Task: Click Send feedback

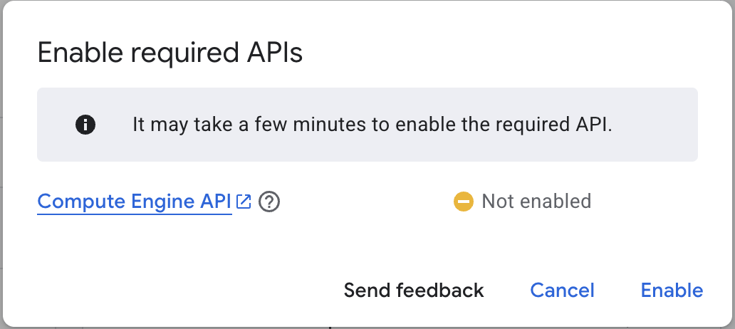Action: coord(414,291)
